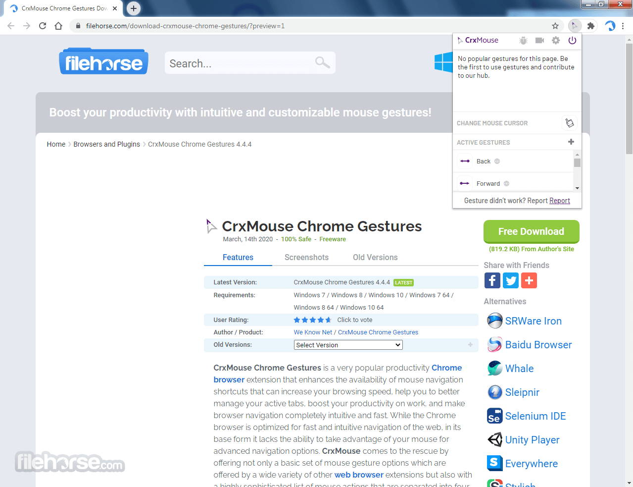
Task: Reload the page
Action: [43, 26]
